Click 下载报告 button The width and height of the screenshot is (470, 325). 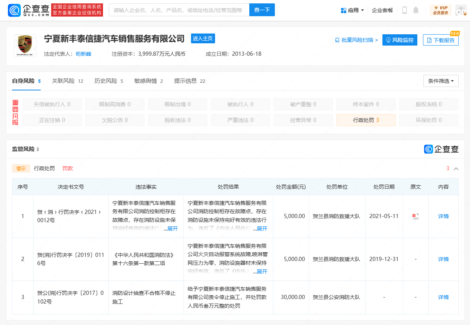[x=441, y=40]
